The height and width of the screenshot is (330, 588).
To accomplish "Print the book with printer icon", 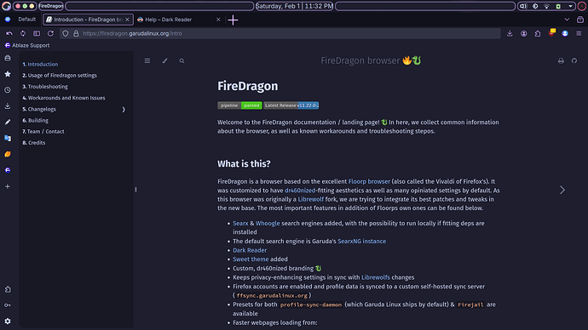I will 561,60.
